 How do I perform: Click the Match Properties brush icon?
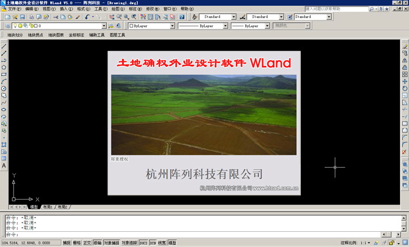pos(78,17)
